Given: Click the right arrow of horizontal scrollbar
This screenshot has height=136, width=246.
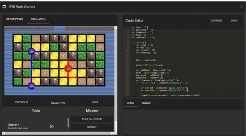Looking at the screenshot, I should click(x=113, y=133).
